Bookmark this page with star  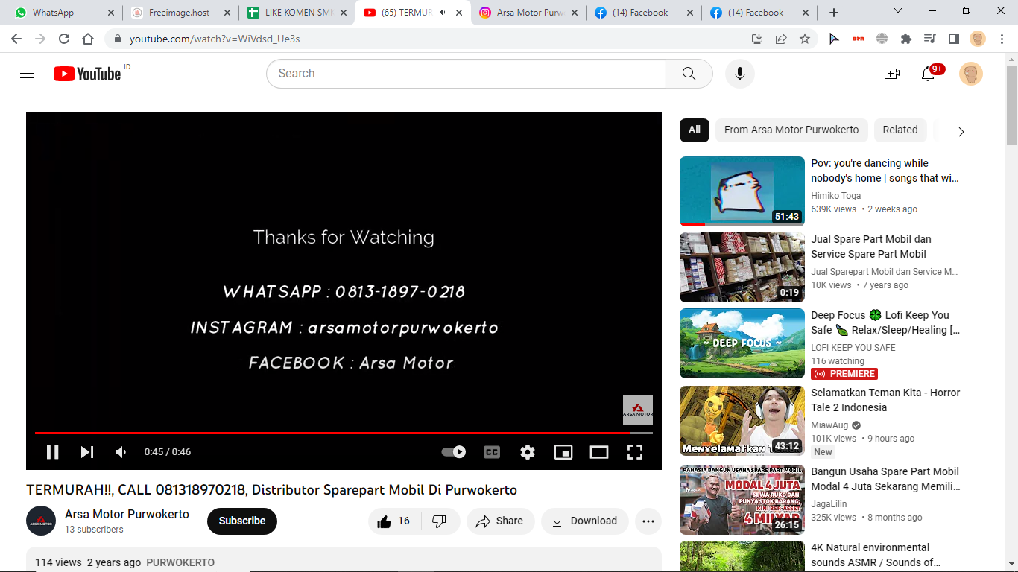pyautogui.click(x=805, y=39)
